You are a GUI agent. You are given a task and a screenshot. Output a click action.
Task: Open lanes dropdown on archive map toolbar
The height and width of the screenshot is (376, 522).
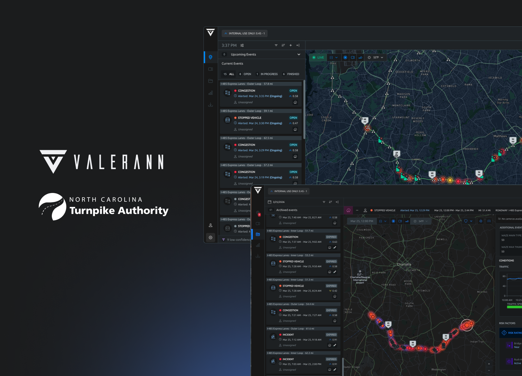383,221
